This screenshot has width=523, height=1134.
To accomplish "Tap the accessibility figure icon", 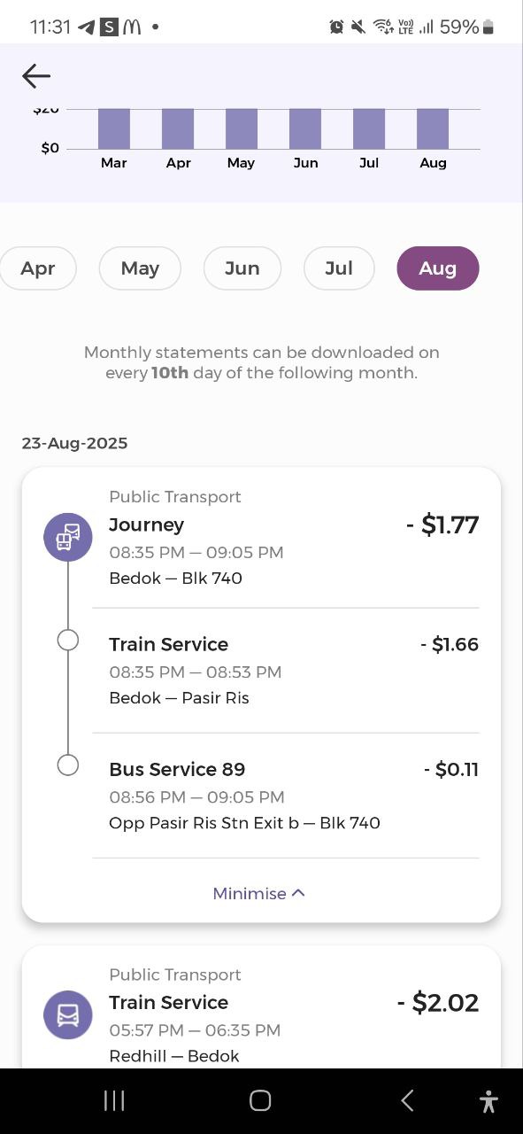I will tap(488, 1100).
